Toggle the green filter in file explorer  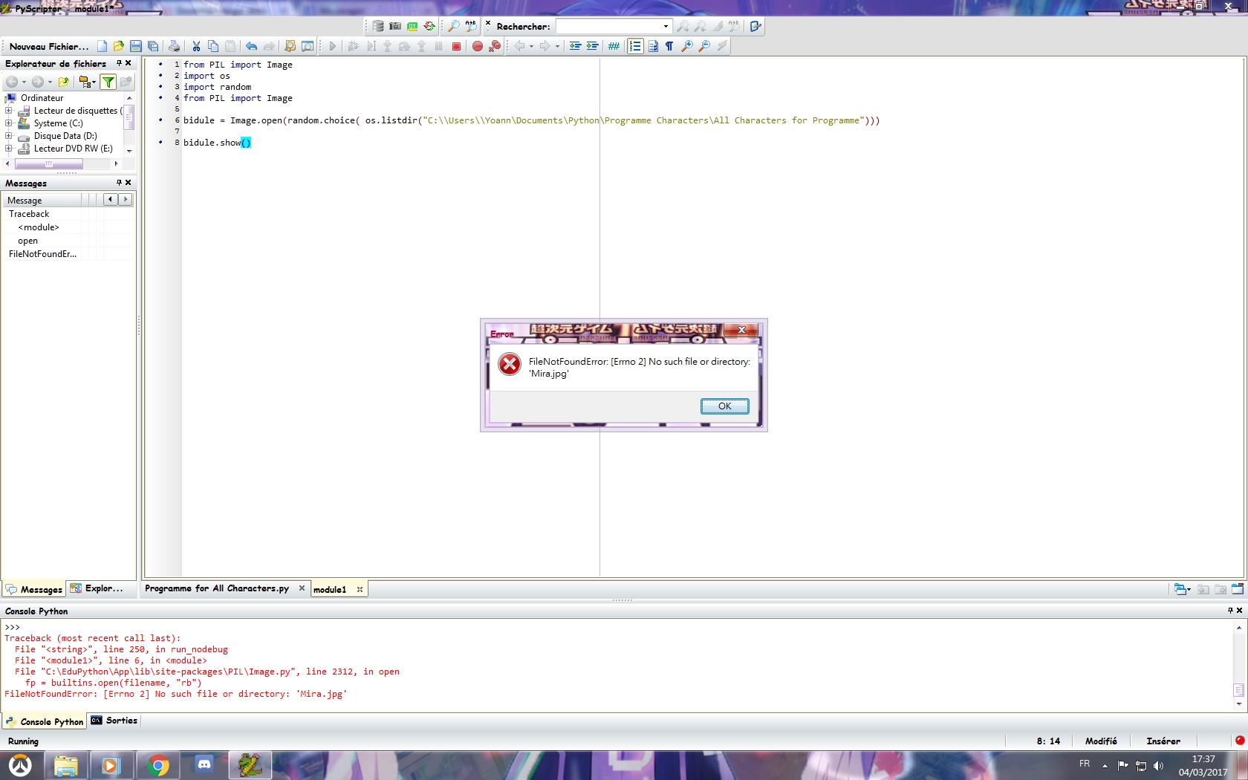click(x=108, y=82)
